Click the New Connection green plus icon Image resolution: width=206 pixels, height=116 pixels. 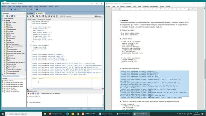tap(3, 16)
